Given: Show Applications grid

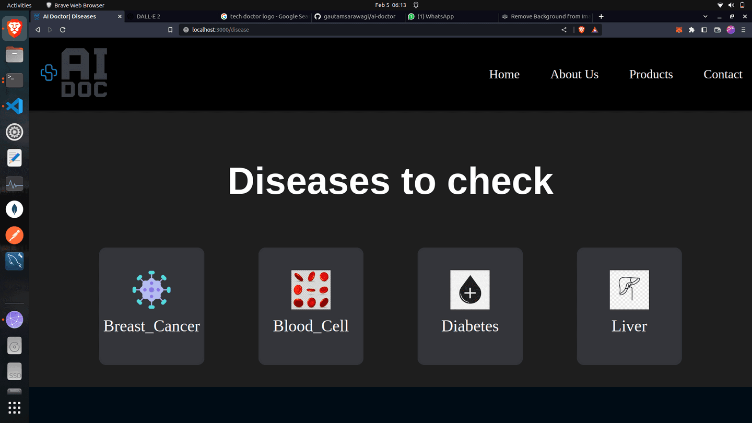Looking at the screenshot, I should 15,408.
